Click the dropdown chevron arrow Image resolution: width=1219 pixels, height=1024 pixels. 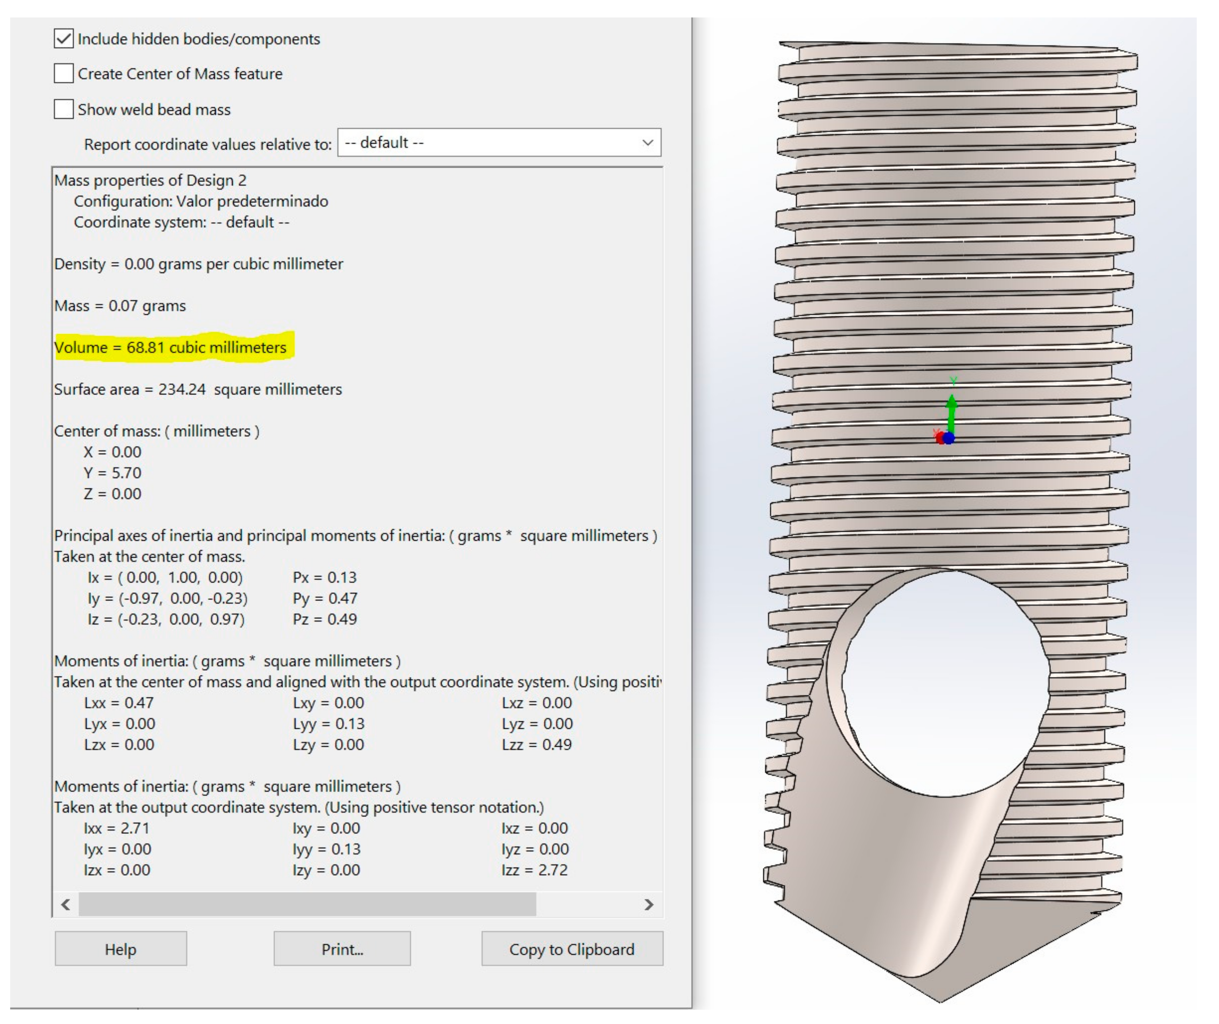click(647, 143)
